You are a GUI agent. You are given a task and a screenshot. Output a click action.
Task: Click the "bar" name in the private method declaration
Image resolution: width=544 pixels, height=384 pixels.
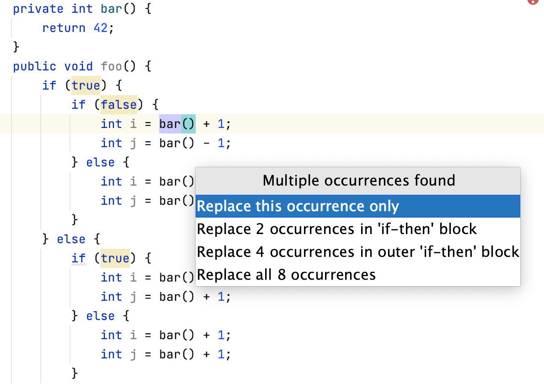pyautogui.click(x=112, y=9)
